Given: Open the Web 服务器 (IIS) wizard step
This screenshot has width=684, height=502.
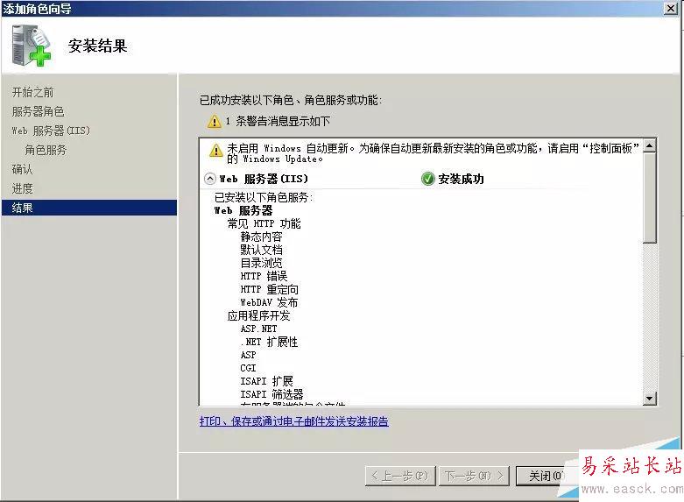Looking at the screenshot, I should point(51,131).
